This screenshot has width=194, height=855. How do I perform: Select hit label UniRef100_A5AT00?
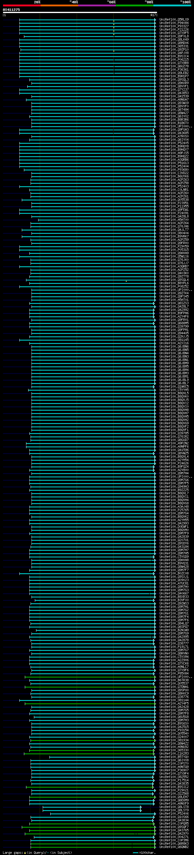pyautogui.click(x=174, y=220)
